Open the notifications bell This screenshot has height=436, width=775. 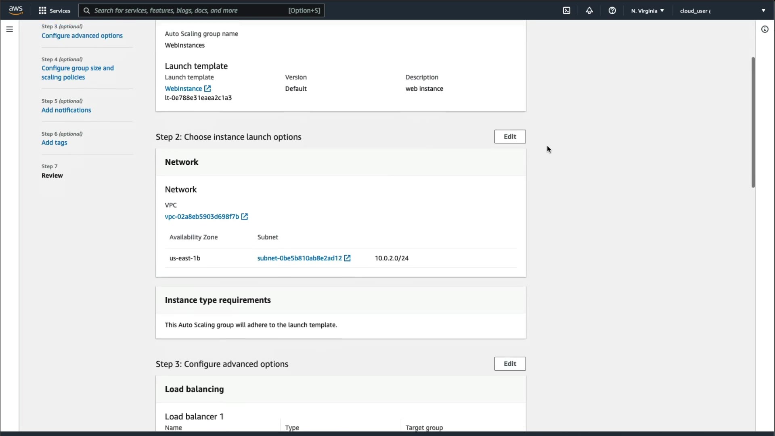589,10
